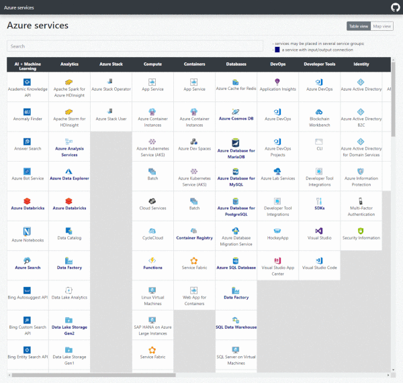The height and width of the screenshot is (383, 403).
Task: Open the Cloud Services icon
Action: [x=152, y=201]
